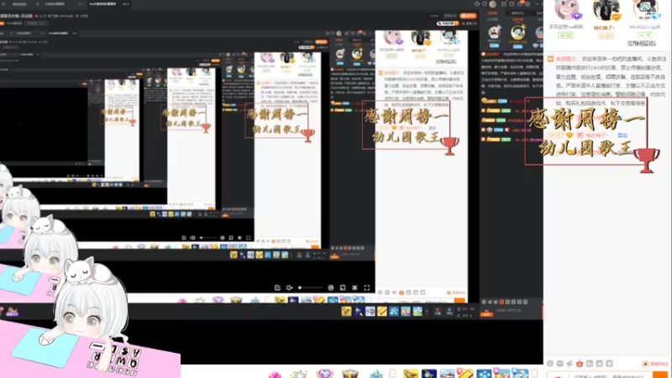Image resolution: width=672 pixels, height=378 pixels.
Task: Open the user avatar in the top-right header
Action: (493, 4)
